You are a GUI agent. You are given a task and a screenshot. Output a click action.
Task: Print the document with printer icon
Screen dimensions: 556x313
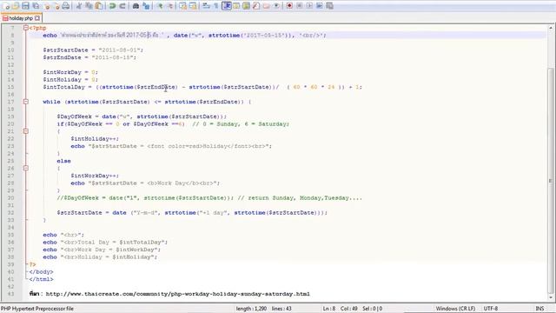66,6
